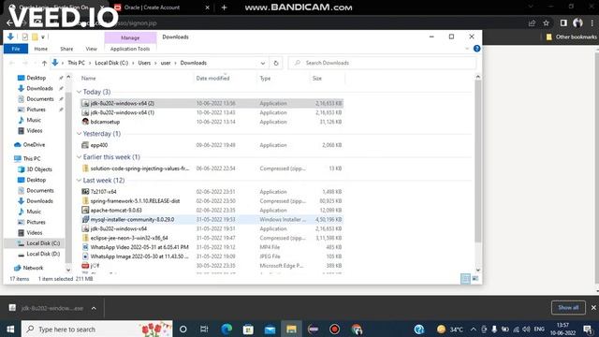Select eclipse-jee-neon-3-win32-x86_64 archive

(x=212, y=238)
